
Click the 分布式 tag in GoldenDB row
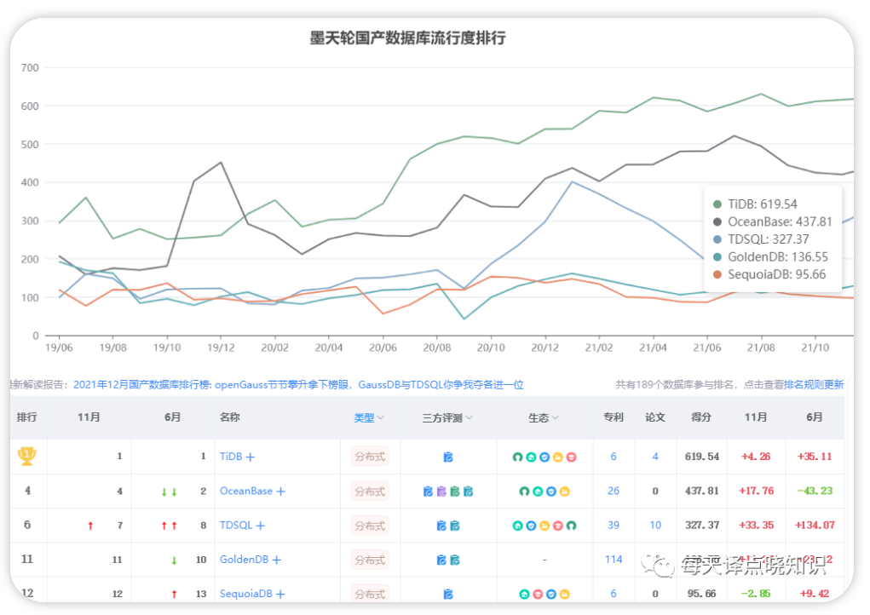click(x=370, y=560)
